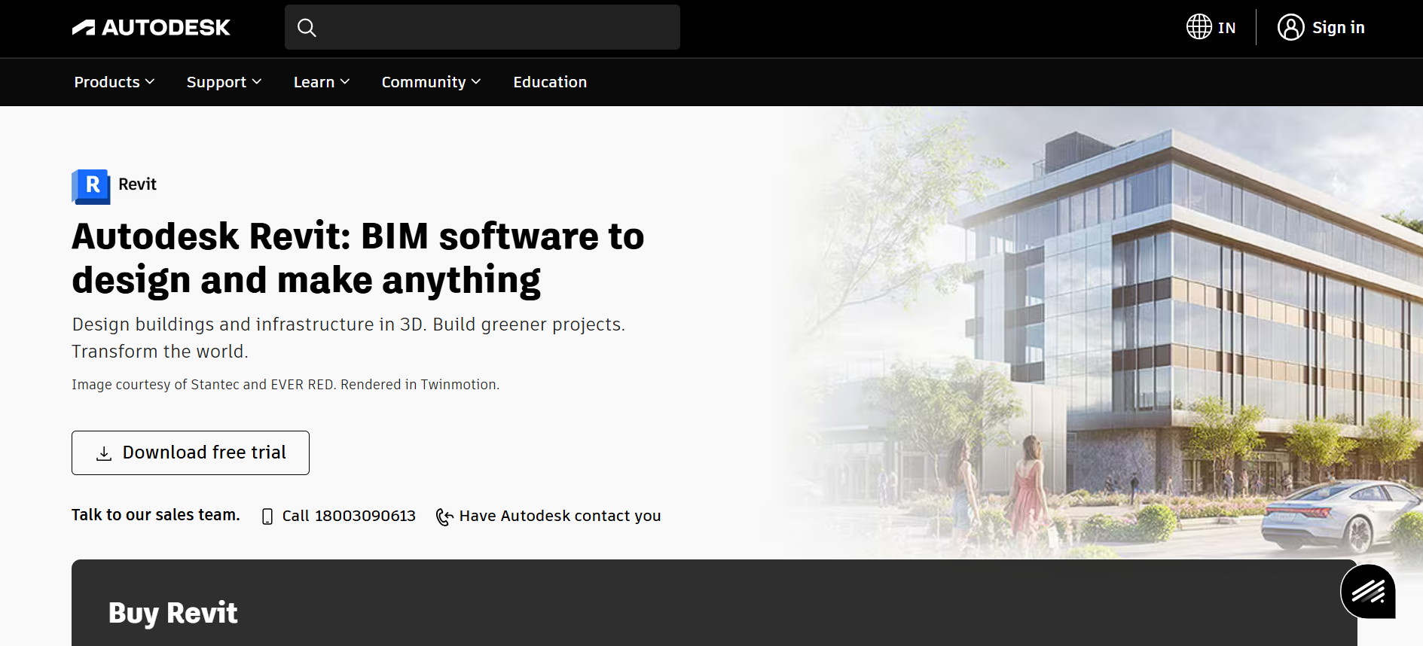The height and width of the screenshot is (646, 1423).
Task: Open the Education menu item
Action: [x=550, y=82]
